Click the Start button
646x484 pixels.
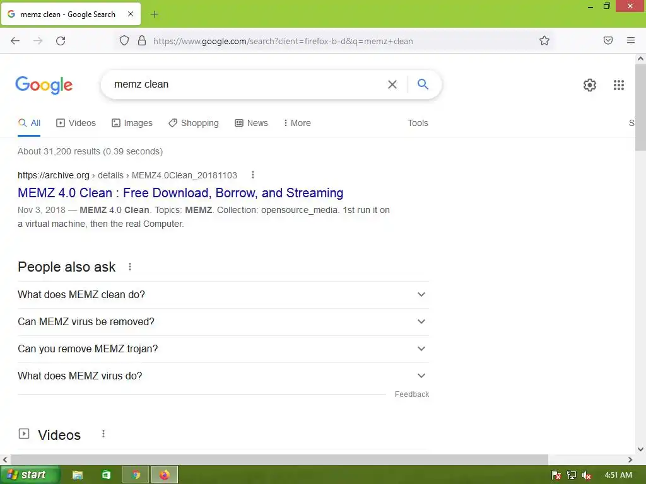(30, 475)
